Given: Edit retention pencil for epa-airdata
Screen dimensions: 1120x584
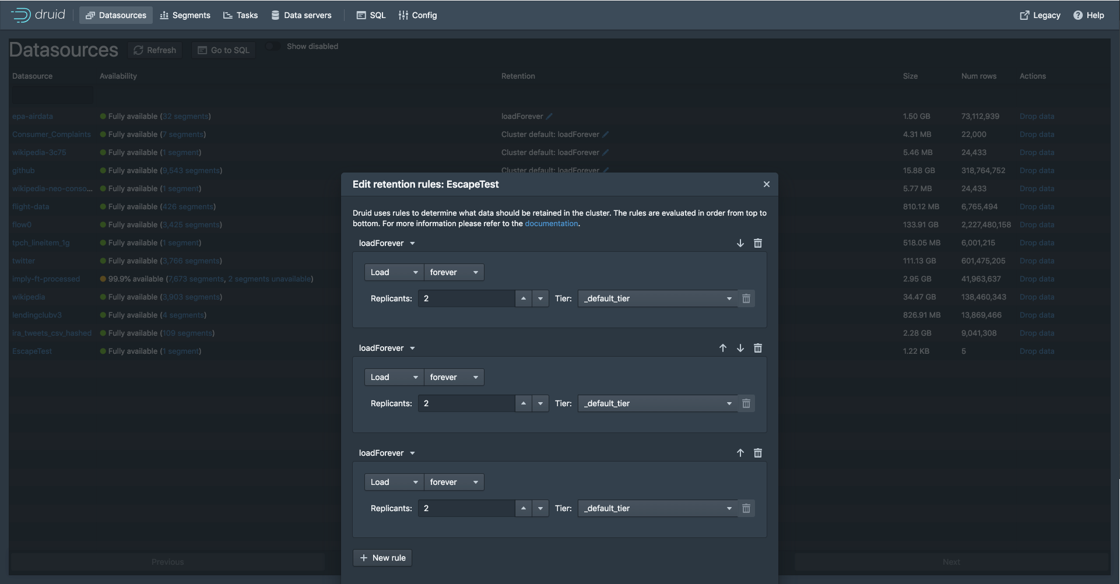Looking at the screenshot, I should tap(549, 117).
